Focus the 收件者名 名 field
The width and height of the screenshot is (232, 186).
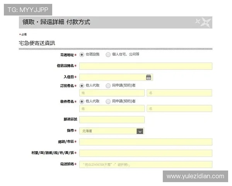click(x=179, y=108)
